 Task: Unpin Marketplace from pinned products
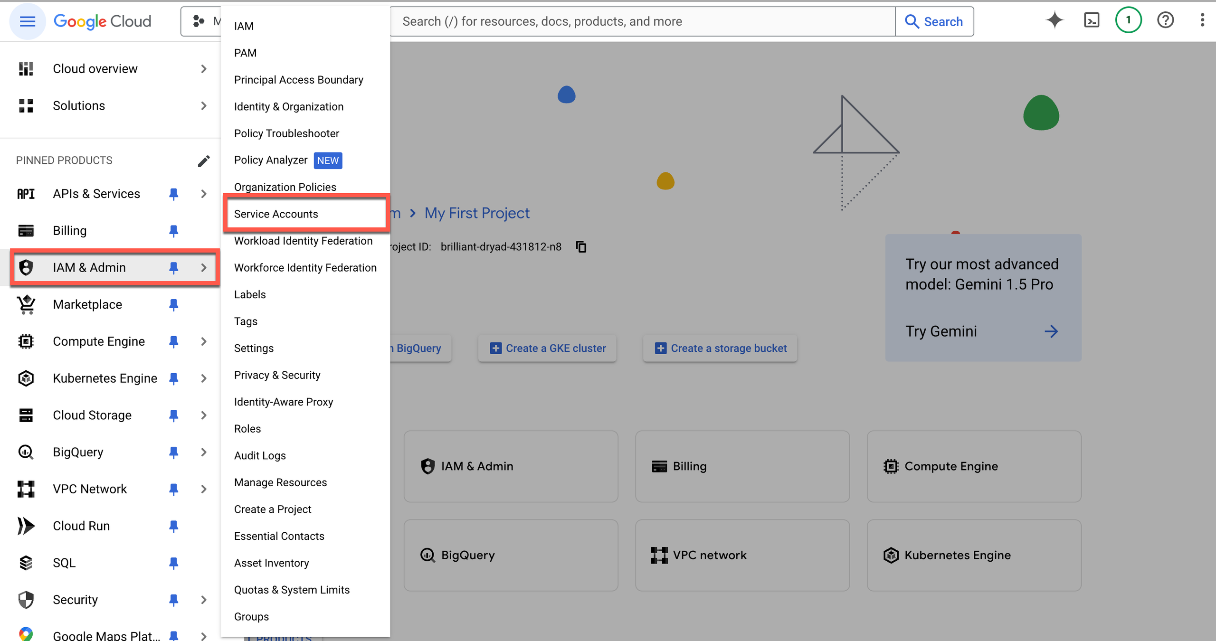coord(173,305)
